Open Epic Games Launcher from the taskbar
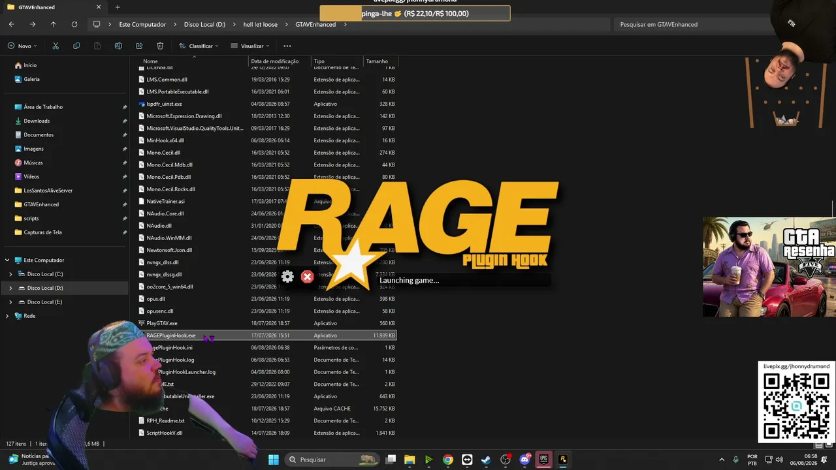836x470 pixels. (x=543, y=460)
